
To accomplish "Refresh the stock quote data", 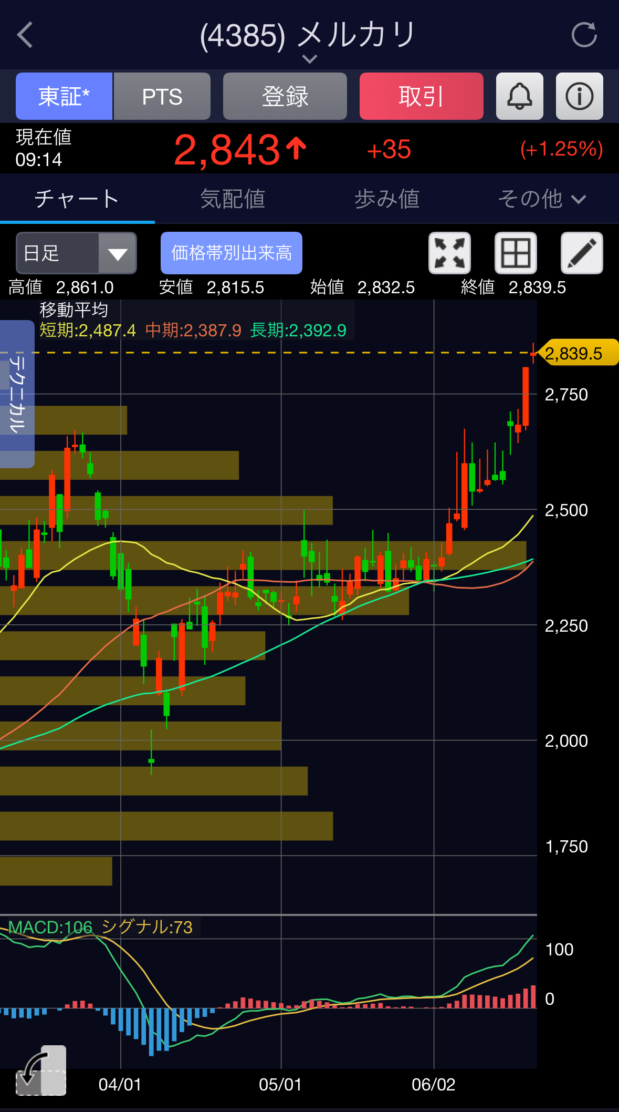I will point(584,35).
